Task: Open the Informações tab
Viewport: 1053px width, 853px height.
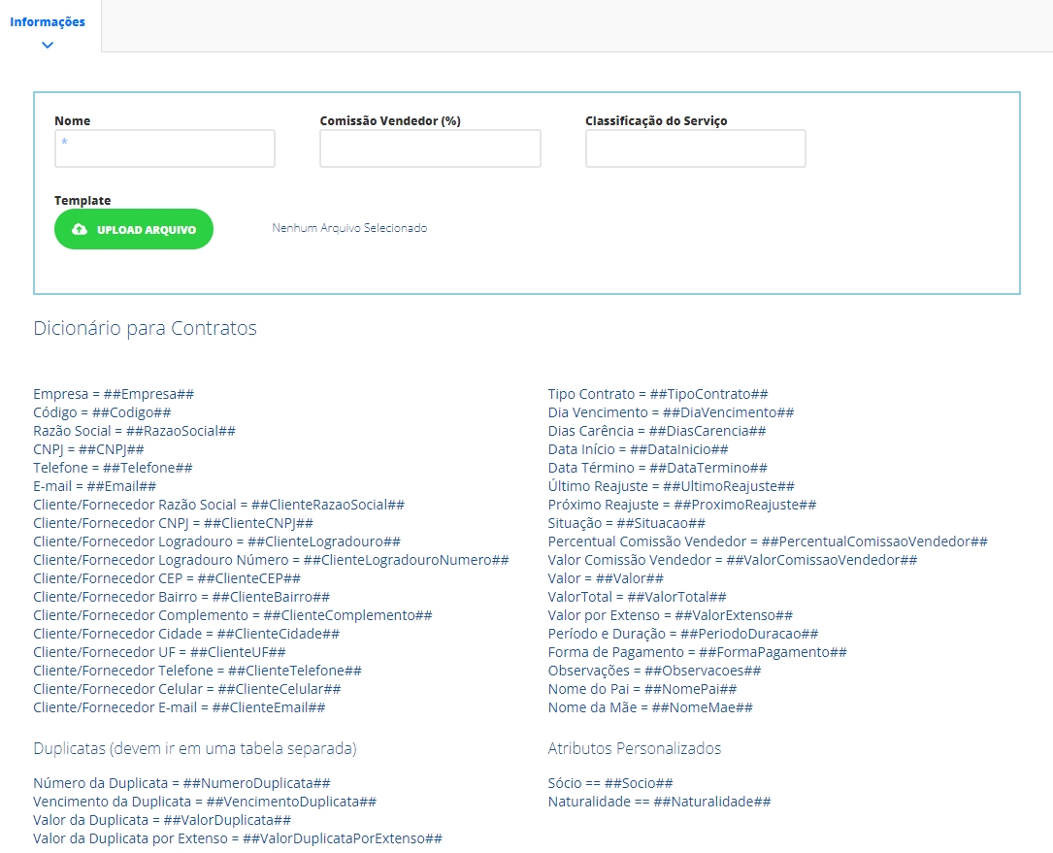Action: [48, 21]
